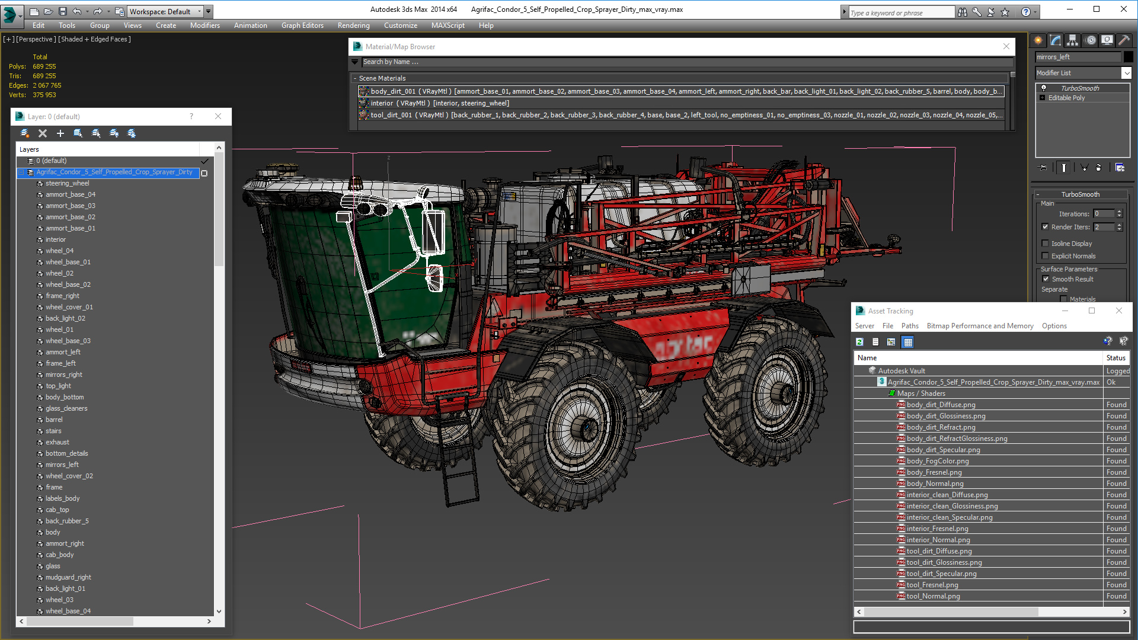Viewport: 1138px width, 640px height.
Task: Open the Modify command panel tab
Action: pyautogui.click(x=1056, y=40)
